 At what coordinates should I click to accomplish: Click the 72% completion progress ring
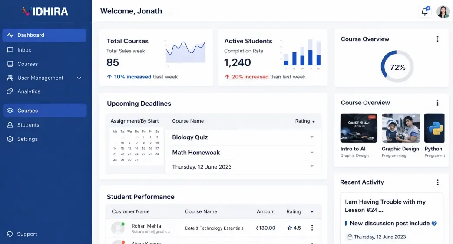pyautogui.click(x=397, y=67)
